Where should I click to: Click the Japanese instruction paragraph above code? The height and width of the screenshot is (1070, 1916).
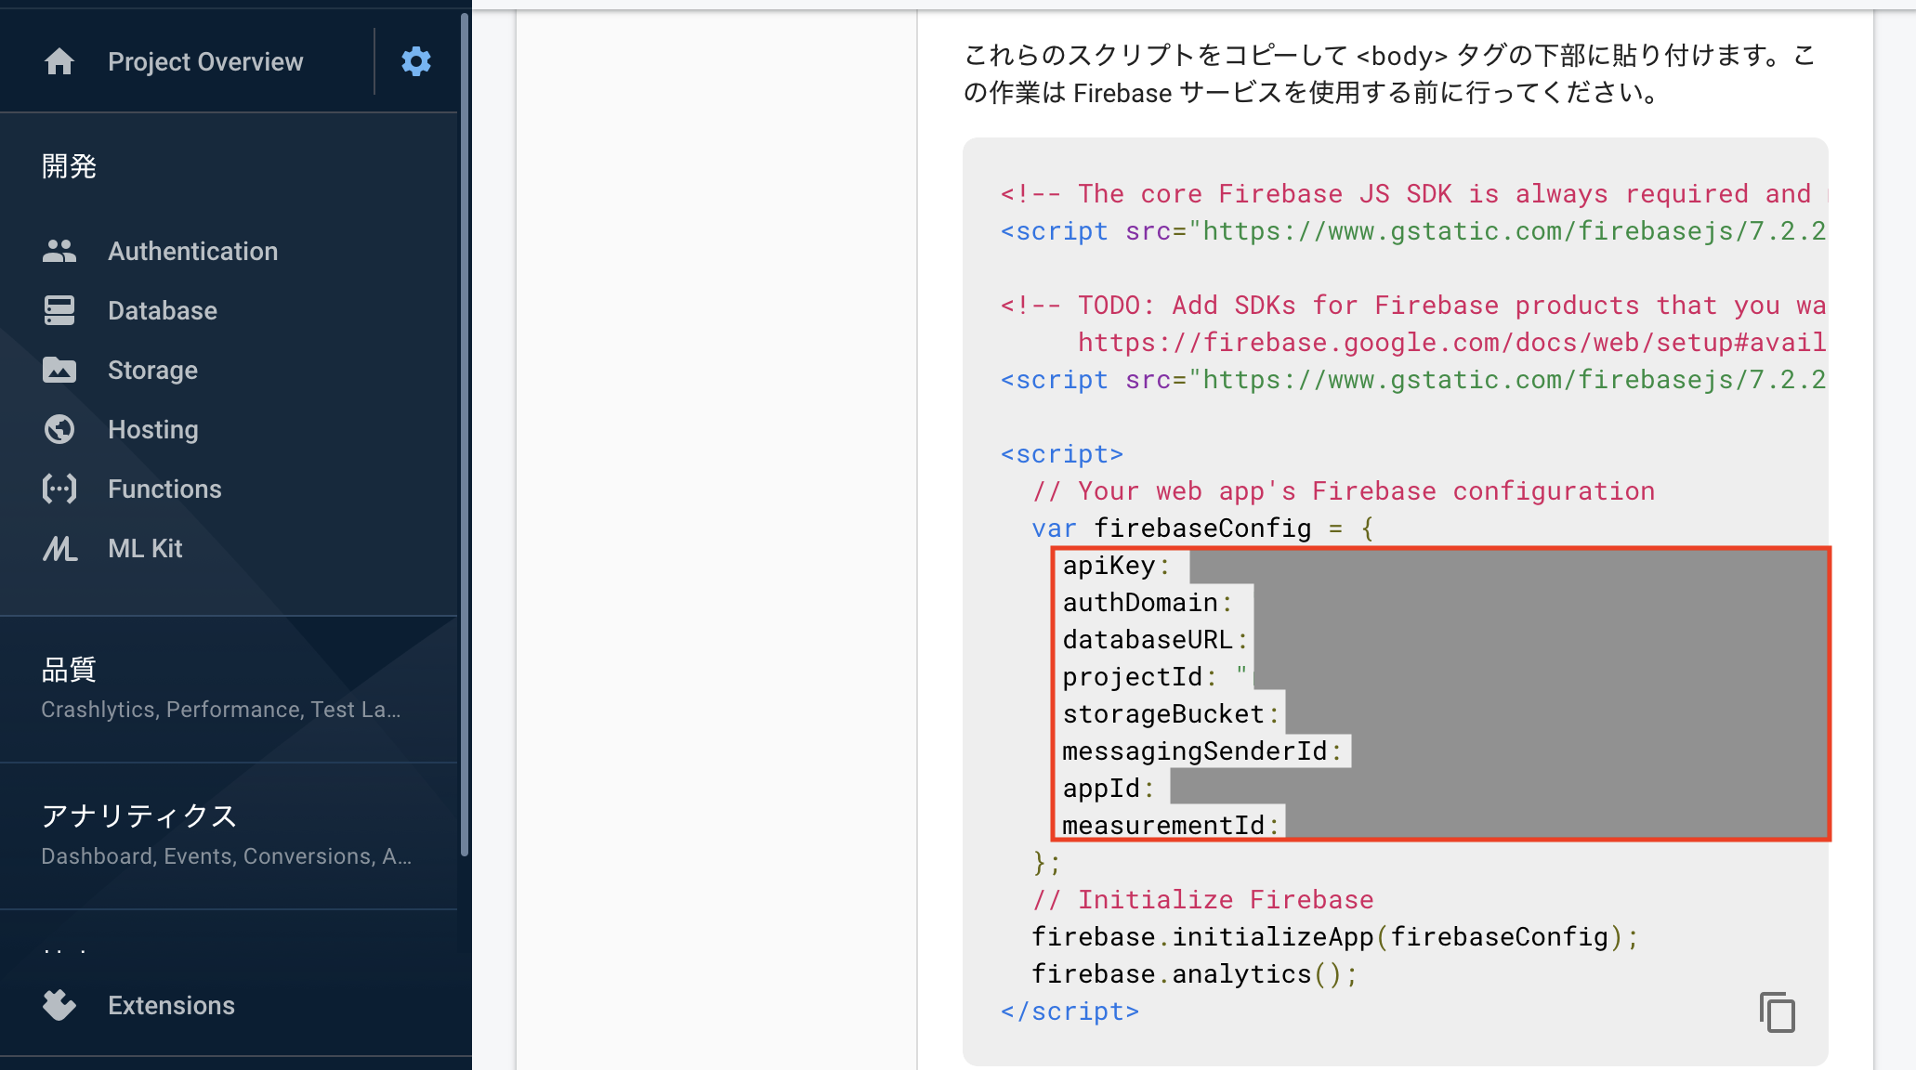pos(1388,74)
